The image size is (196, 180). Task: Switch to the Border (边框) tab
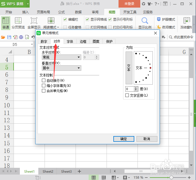[83, 41]
